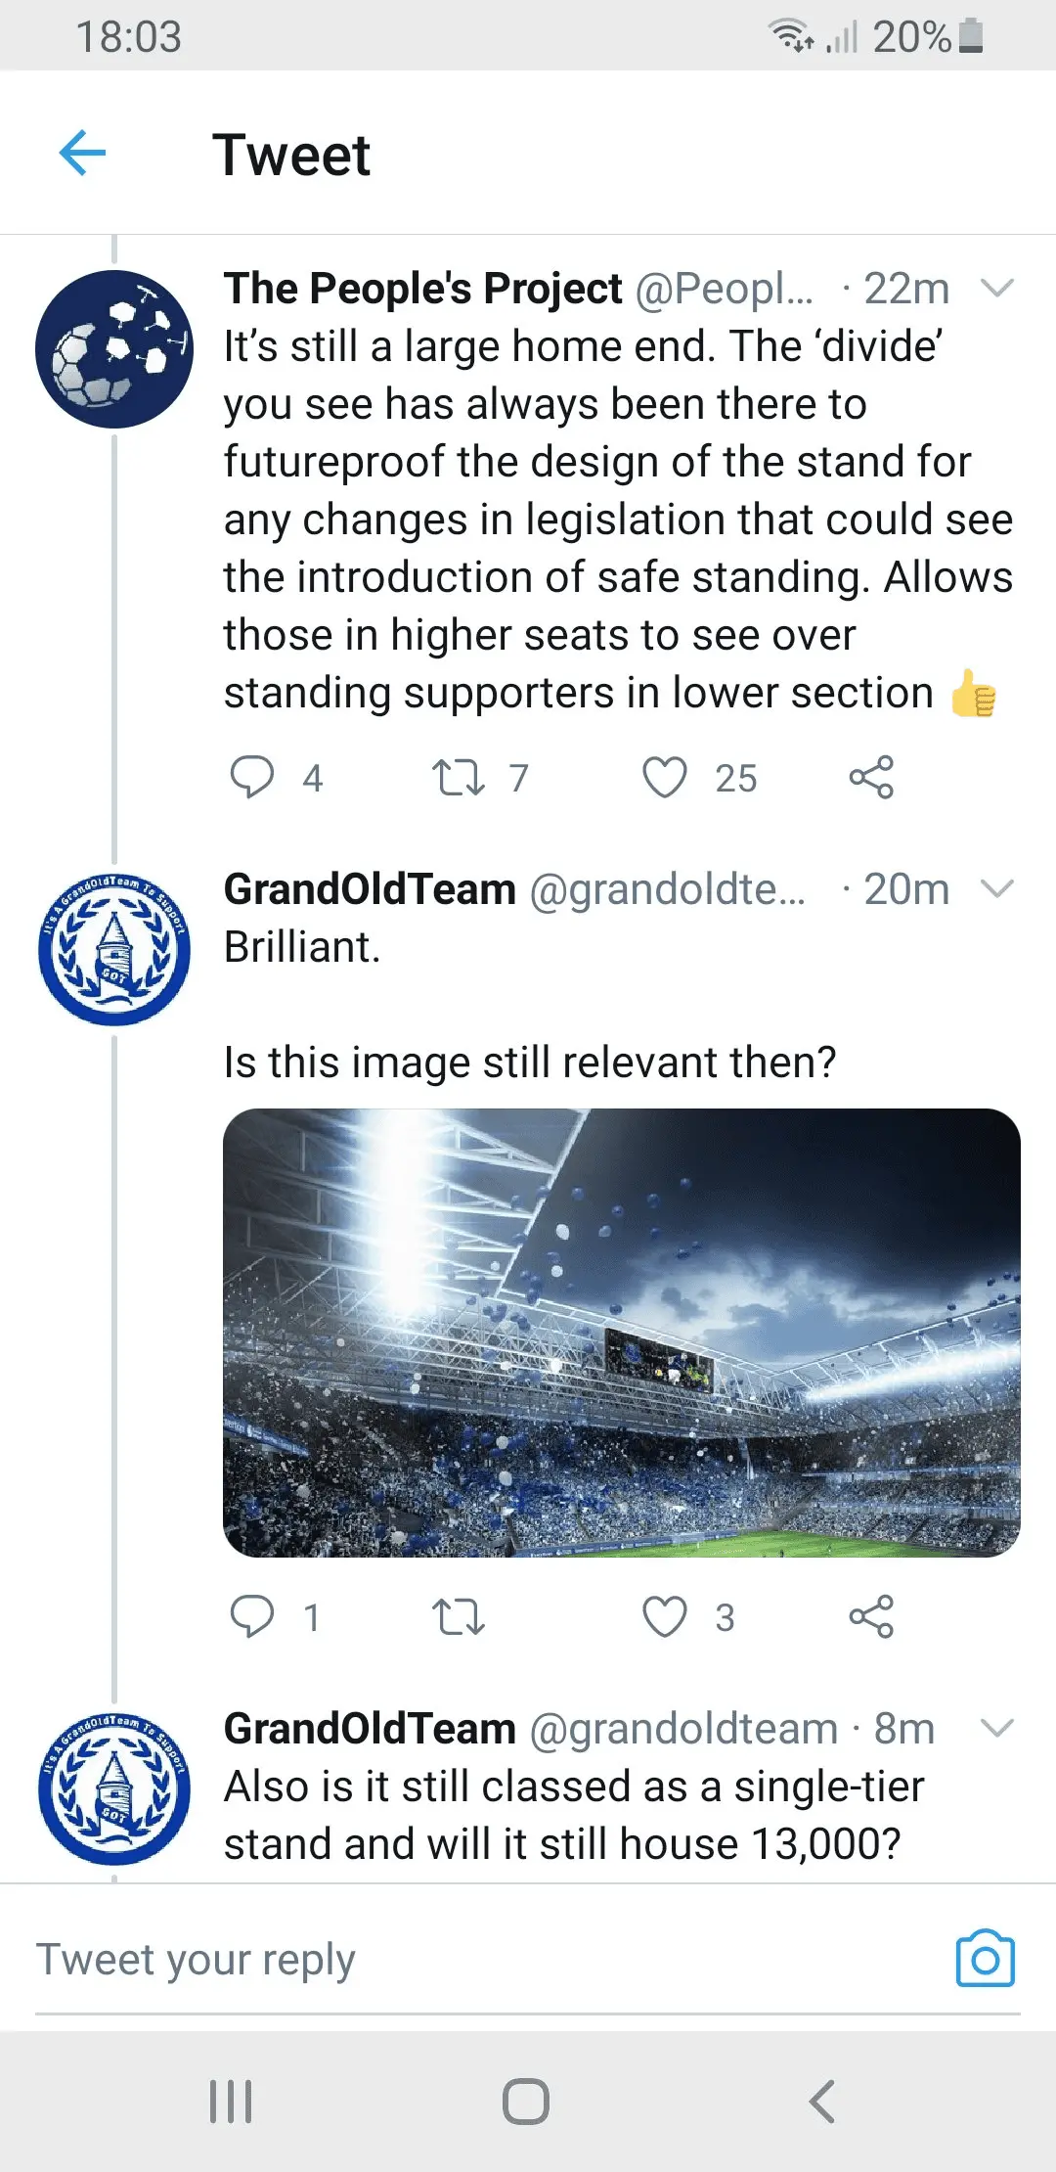Image resolution: width=1056 pixels, height=2172 pixels.
Task: Open camera to attach photo to reply
Action: click(x=985, y=1958)
